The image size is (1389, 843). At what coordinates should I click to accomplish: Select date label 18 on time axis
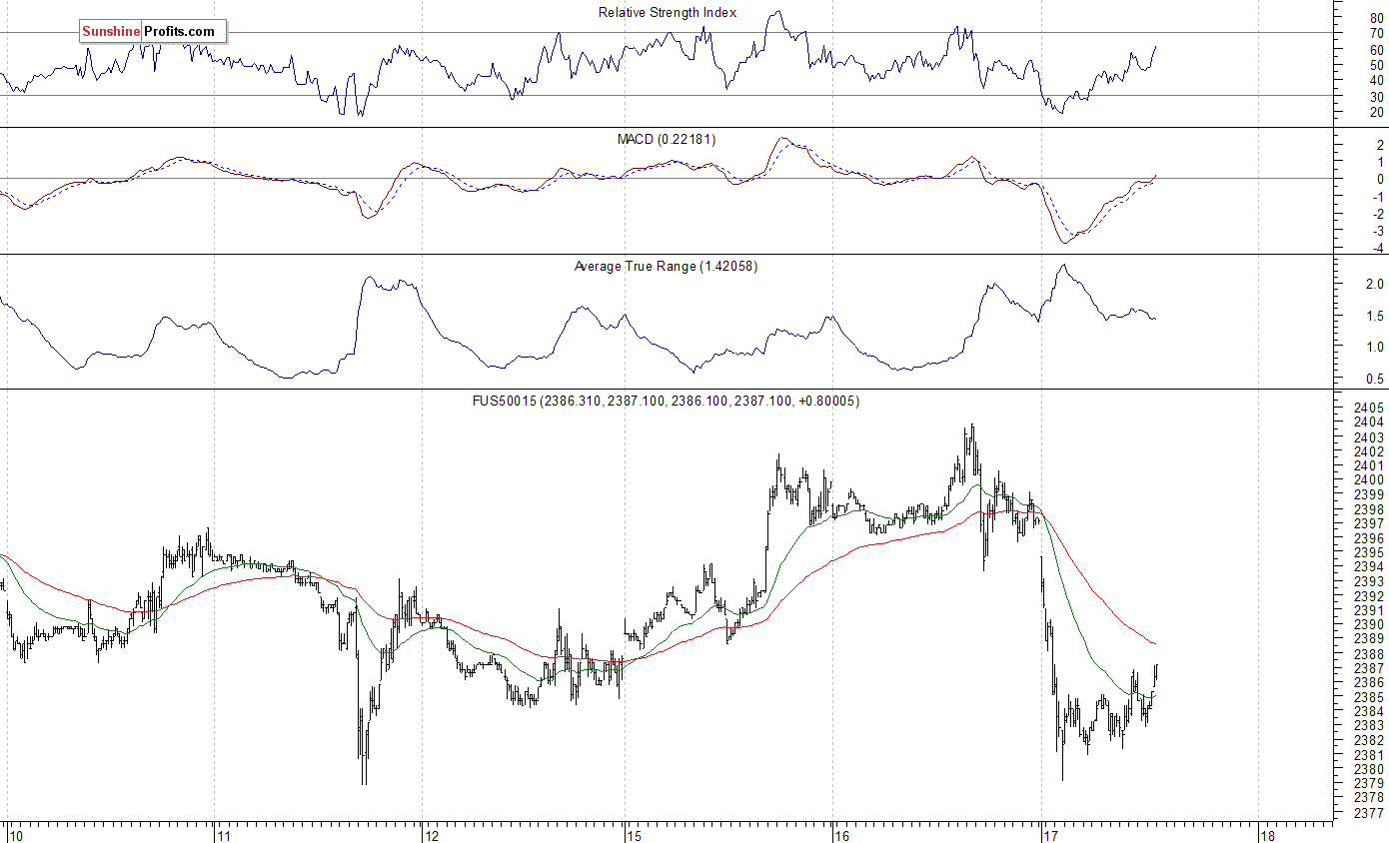(x=1267, y=835)
